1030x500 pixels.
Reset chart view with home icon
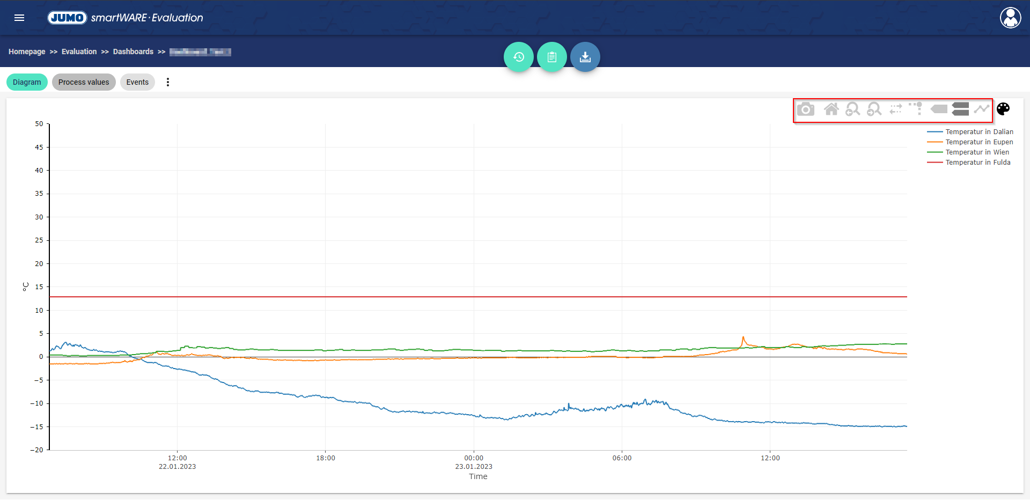click(831, 109)
